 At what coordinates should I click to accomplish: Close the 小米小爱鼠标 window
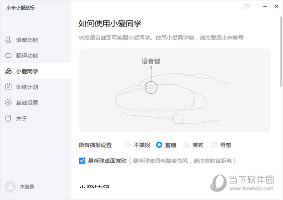coord(276,6)
